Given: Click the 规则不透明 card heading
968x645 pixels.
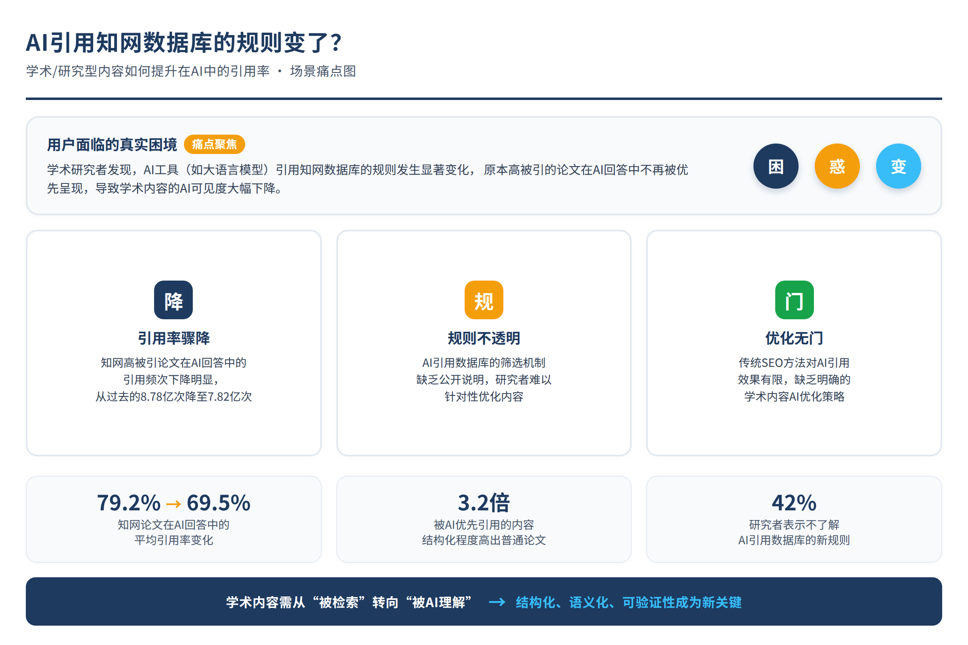Looking at the screenshot, I should 484,338.
